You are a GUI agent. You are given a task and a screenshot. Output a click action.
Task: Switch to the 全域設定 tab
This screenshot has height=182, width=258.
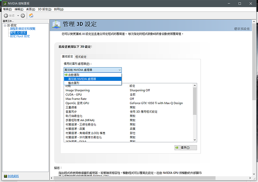[x=67, y=56]
